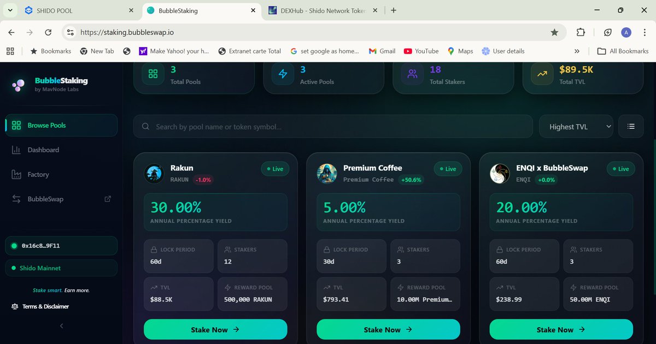Click Stake Now on ENQI x BubbleSwap pool
The image size is (656, 344).
(x=561, y=329)
